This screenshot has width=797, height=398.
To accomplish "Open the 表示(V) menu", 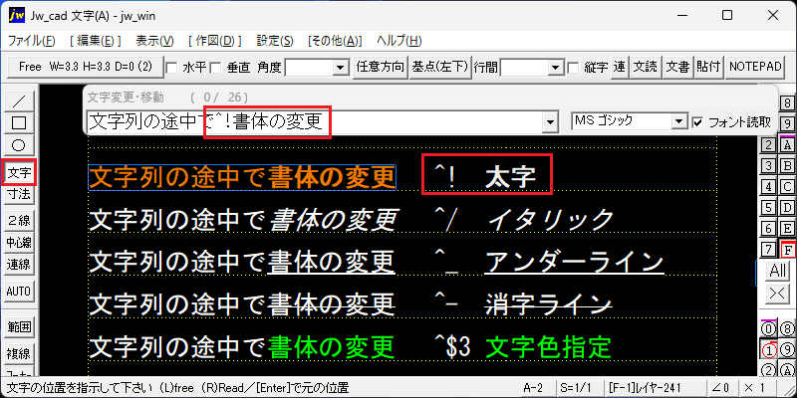I will tap(155, 41).
